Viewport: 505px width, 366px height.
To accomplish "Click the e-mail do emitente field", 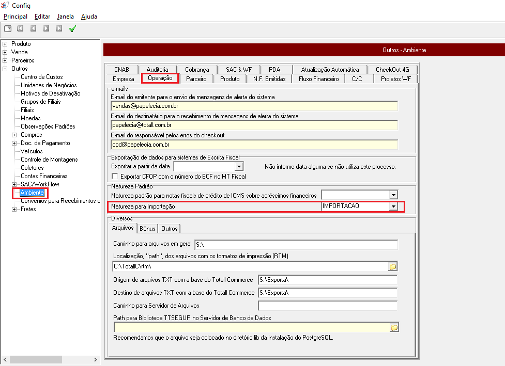I will coord(254,106).
